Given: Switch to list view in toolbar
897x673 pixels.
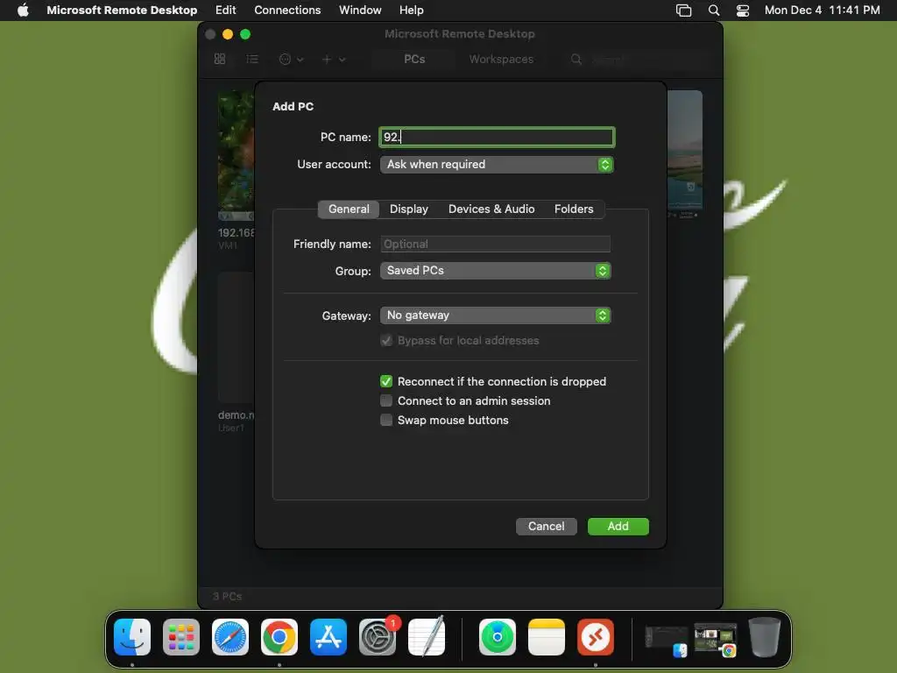Looking at the screenshot, I should point(251,59).
